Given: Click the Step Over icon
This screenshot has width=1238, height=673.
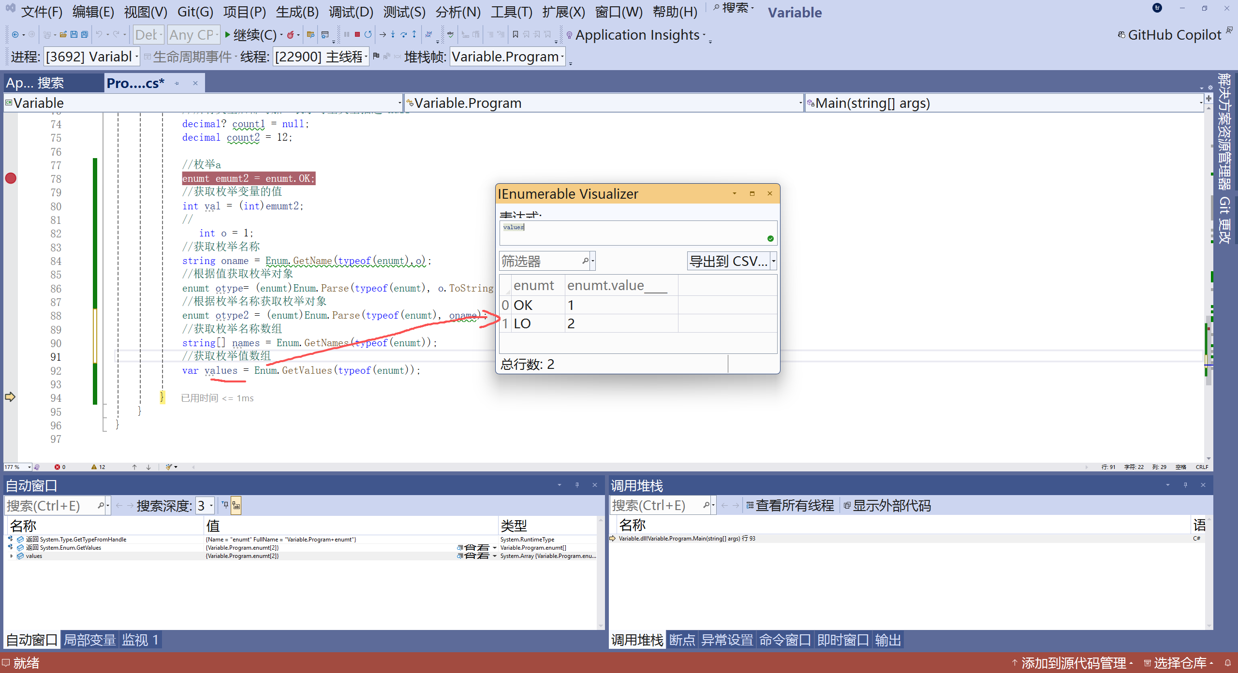Looking at the screenshot, I should pos(403,35).
